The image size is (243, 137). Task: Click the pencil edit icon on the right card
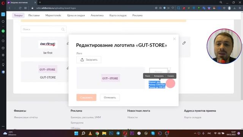coord(184,43)
